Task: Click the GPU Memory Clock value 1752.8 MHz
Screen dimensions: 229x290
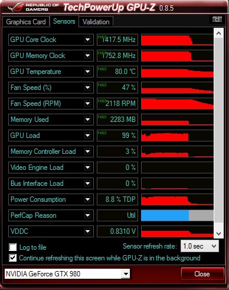Action: (x=117, y=56)
